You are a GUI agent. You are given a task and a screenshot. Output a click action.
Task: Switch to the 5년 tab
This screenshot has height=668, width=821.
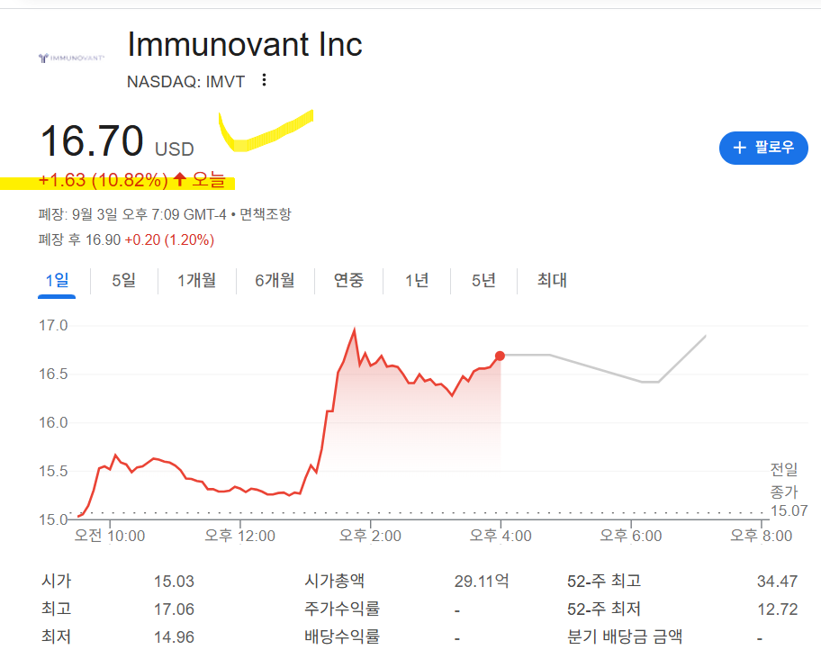pyautogui.click(x=483, y=280)
